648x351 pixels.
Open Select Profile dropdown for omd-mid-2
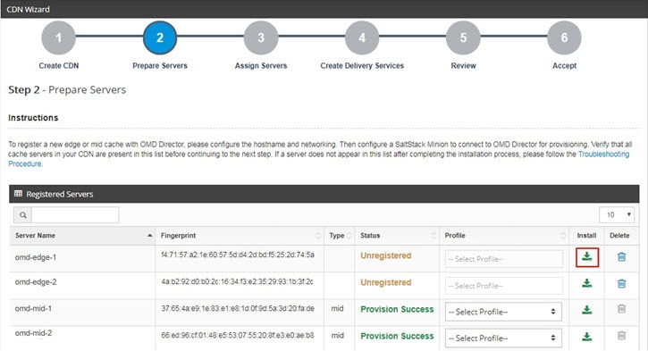click(x=504, y=338)
